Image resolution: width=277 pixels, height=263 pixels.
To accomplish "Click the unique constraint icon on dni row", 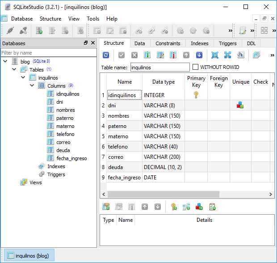I will 240,105.
